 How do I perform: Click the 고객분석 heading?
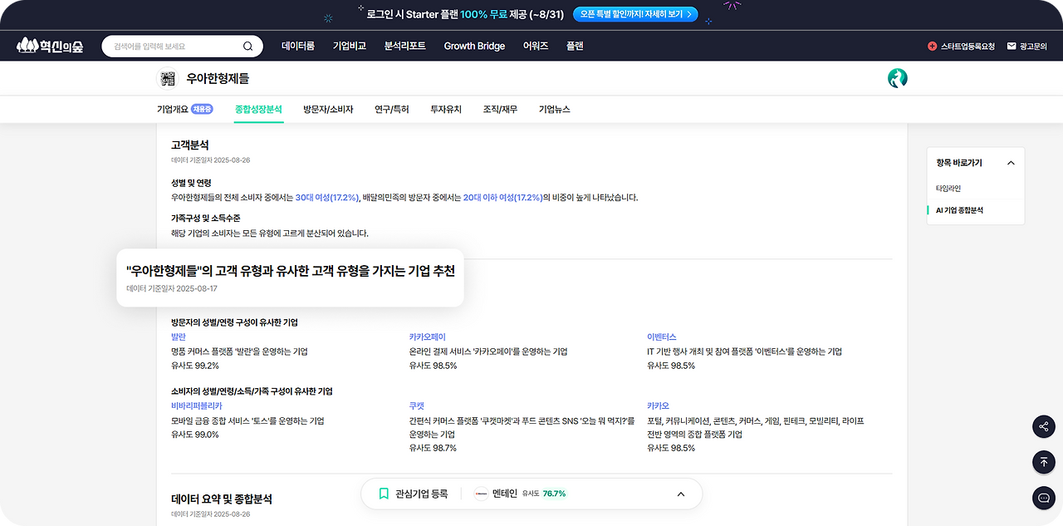pyautogui.click(x=189, y=145)
